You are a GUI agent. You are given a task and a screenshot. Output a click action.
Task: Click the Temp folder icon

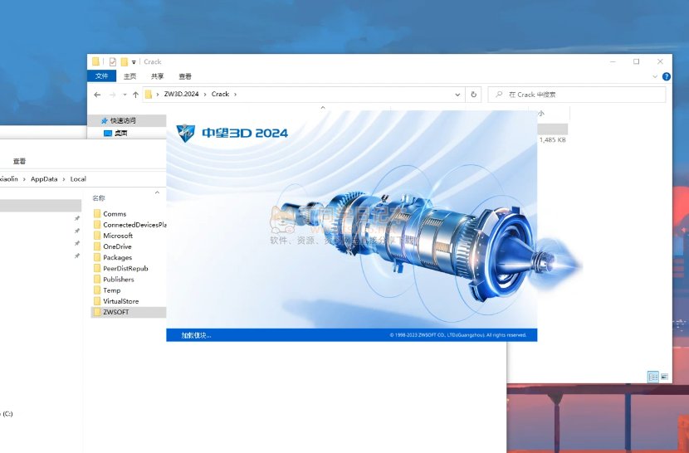(x=97, y=290)
